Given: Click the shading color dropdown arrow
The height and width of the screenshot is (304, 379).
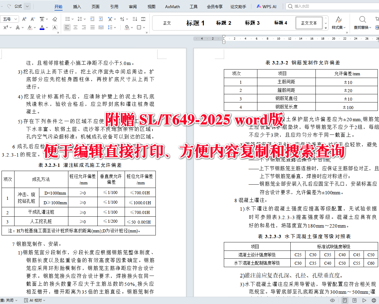Looking at the screenshot, I should coord(132,27).
